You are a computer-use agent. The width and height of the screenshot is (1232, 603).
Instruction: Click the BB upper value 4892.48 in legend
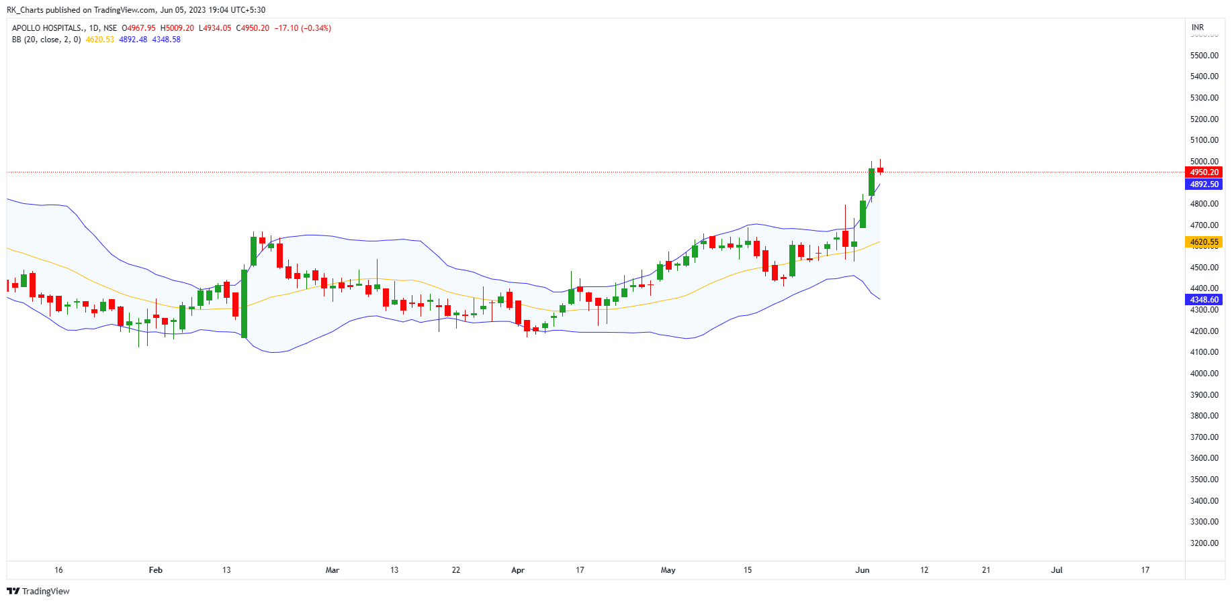click(133, 40)
